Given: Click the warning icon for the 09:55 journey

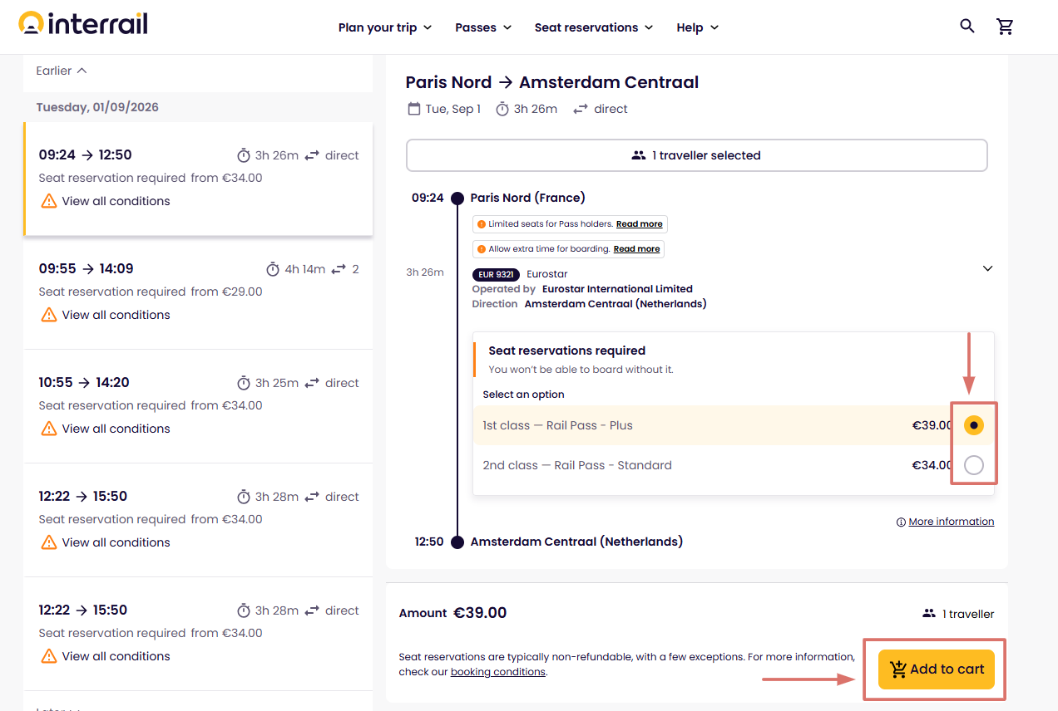Looking at the screenshot, I should [x=49, y=315].
